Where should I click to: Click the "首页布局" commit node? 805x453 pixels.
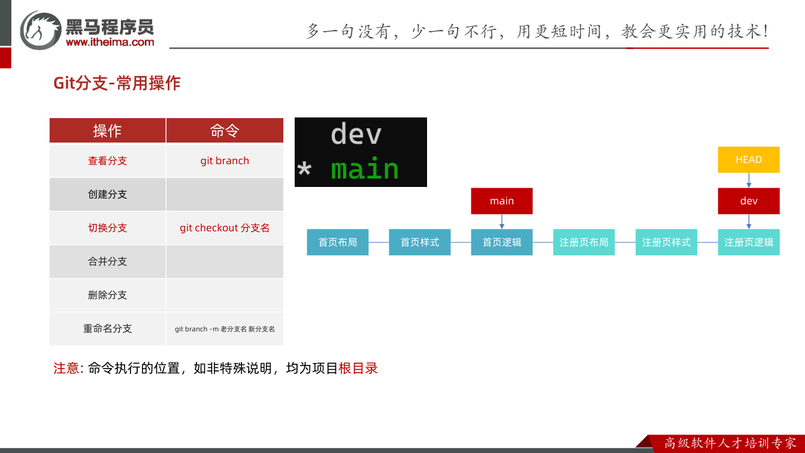tap(338, 242)
